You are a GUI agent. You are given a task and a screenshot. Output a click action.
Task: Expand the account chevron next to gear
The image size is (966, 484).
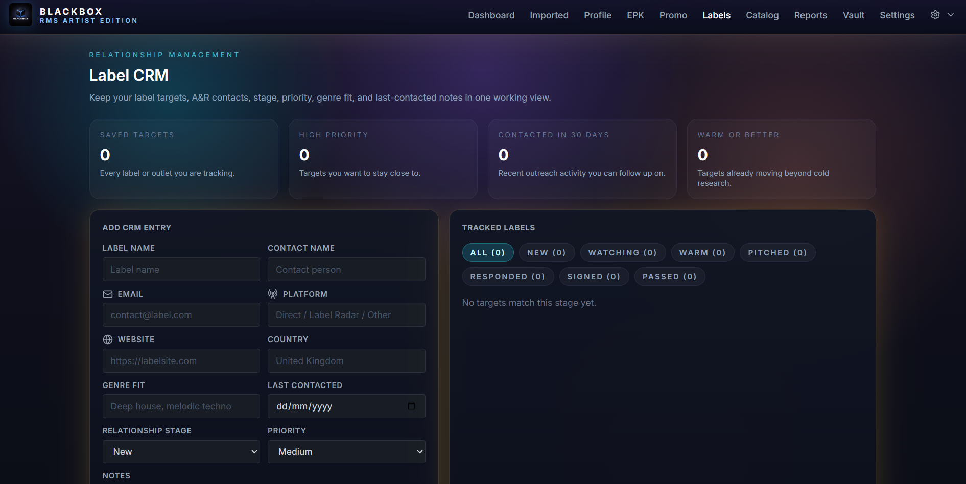(x=951, y=15)
